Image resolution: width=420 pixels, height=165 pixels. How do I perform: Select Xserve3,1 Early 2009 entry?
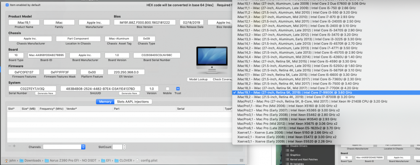coord(326,141)
